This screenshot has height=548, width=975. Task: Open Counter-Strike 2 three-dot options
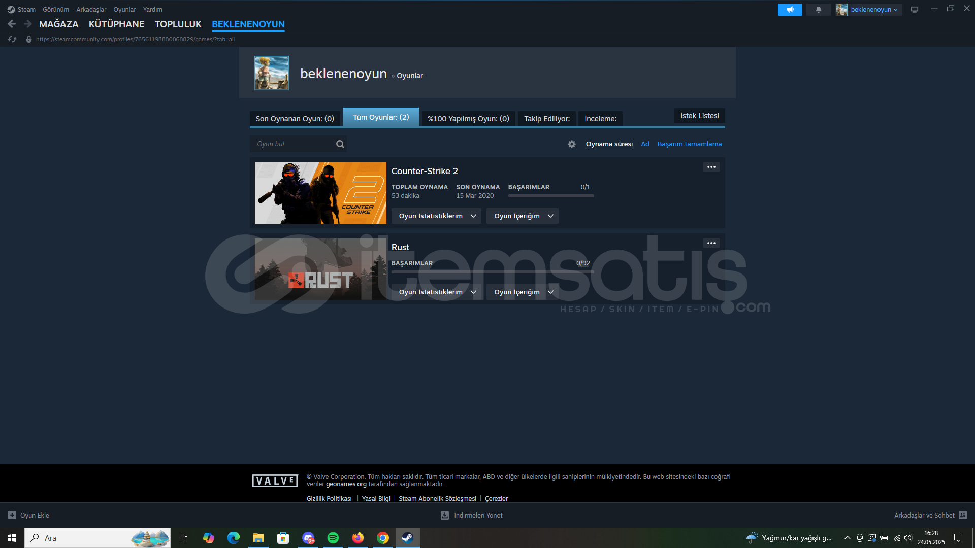tap(711, 167)
